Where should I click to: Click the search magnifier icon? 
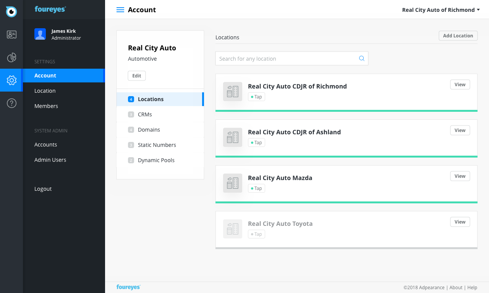pyautogui.click(x=361, y=58)
